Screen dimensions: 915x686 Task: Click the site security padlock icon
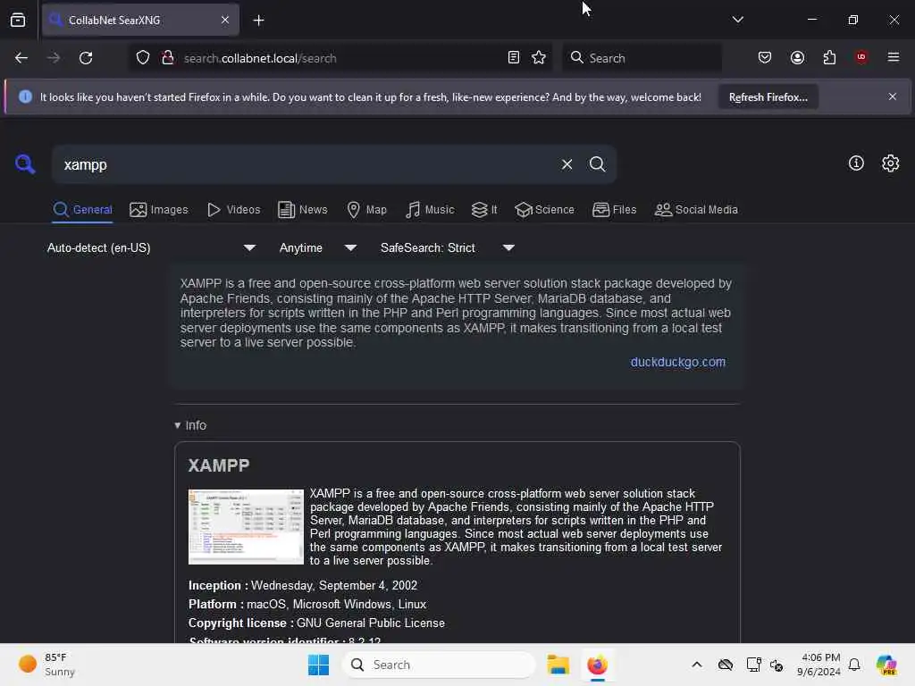click(167, 58)
